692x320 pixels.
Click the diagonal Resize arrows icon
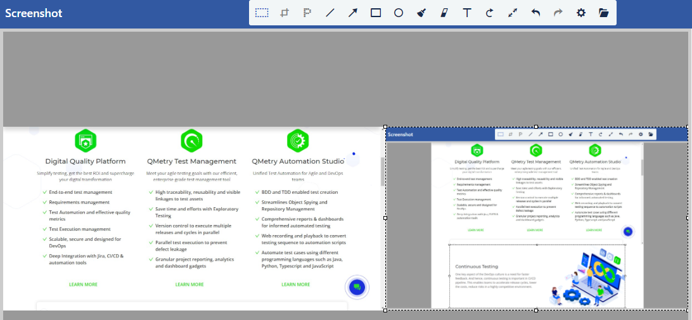(x=512, y=13)
